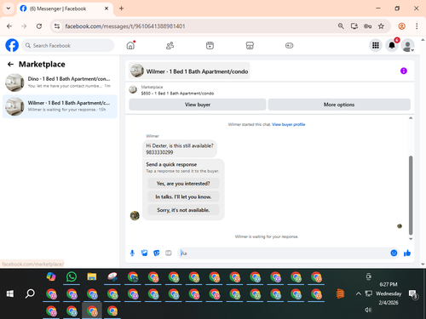Click the chat scrollbar thumb

point(411,195)
